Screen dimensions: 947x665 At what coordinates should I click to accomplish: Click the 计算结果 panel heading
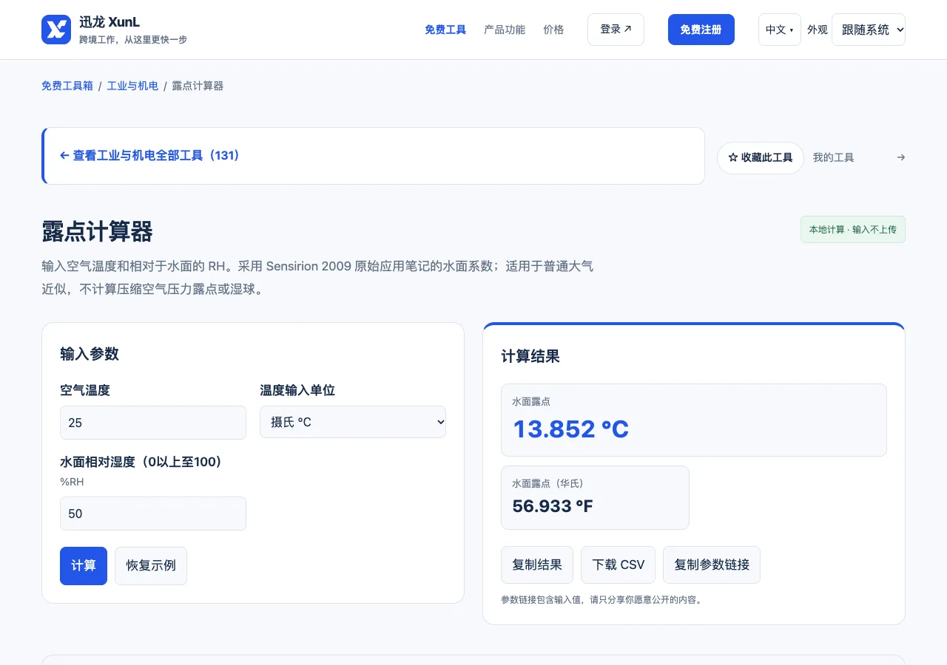[530, 356]
